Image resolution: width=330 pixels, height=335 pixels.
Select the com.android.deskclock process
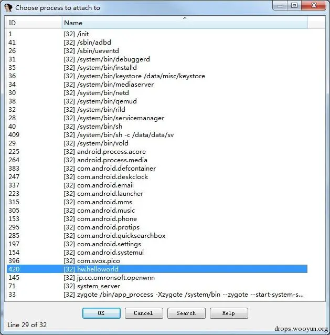[x=157, y=176]
